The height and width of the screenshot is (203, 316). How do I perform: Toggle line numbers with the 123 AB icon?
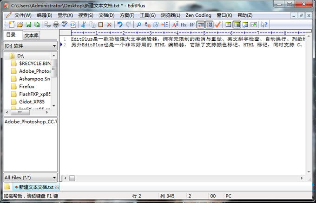click(x=209, y=25)
